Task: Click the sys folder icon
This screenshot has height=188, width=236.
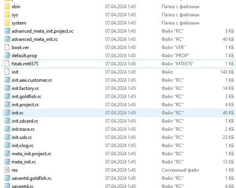Action: 7,15
